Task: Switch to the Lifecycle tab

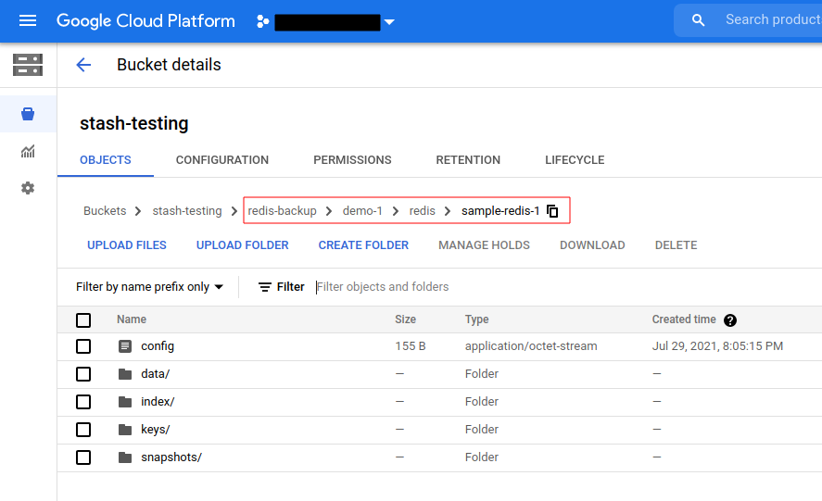Action: (x=575, y=160)
